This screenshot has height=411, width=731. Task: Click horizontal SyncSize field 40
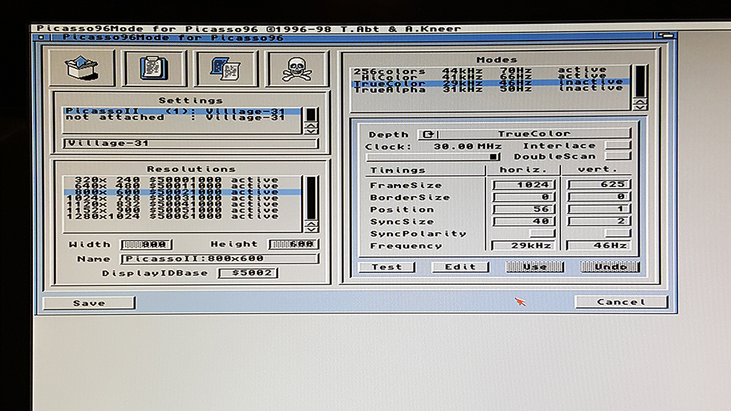pos(524,221)
